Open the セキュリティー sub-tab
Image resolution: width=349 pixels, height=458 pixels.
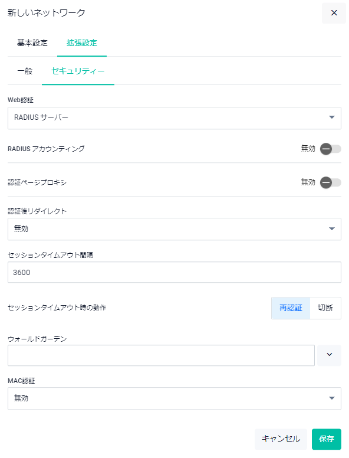point(78,71)
